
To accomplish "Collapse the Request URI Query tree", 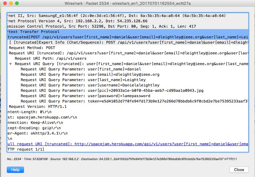I will click(x=11, y=64).
